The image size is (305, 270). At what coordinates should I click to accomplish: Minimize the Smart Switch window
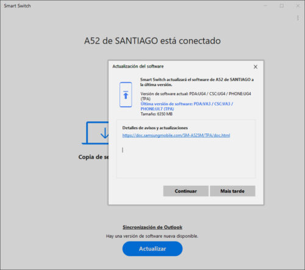[x=265, y=6]
